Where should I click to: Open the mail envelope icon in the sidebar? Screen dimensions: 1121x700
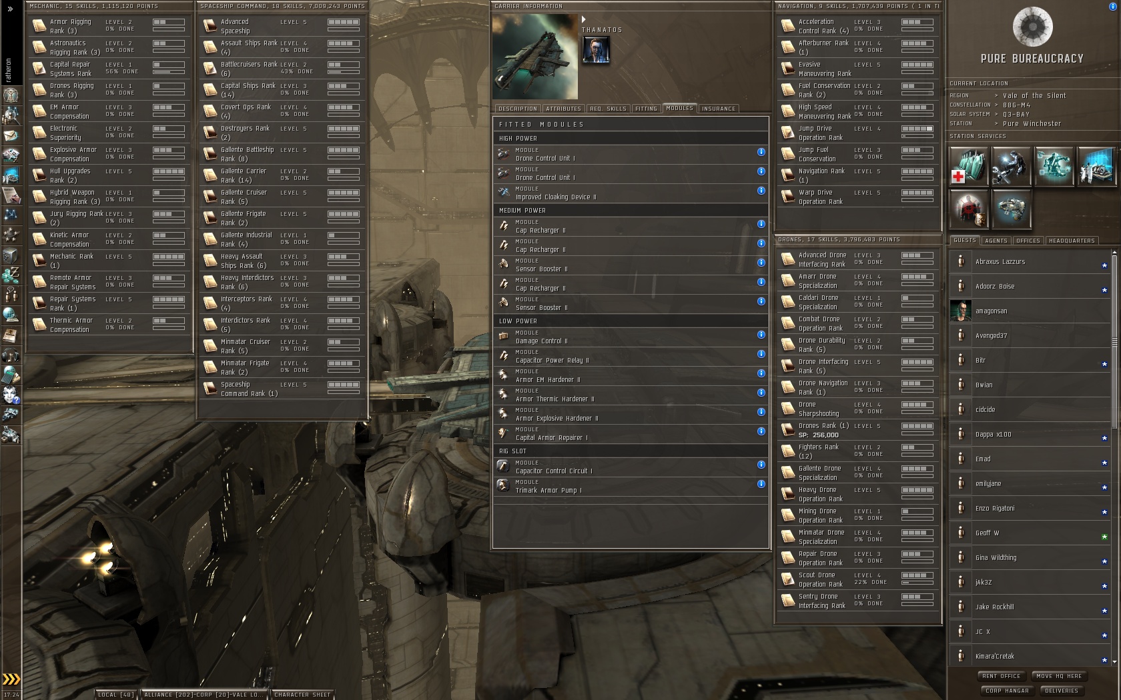click(x=11, y=135)
